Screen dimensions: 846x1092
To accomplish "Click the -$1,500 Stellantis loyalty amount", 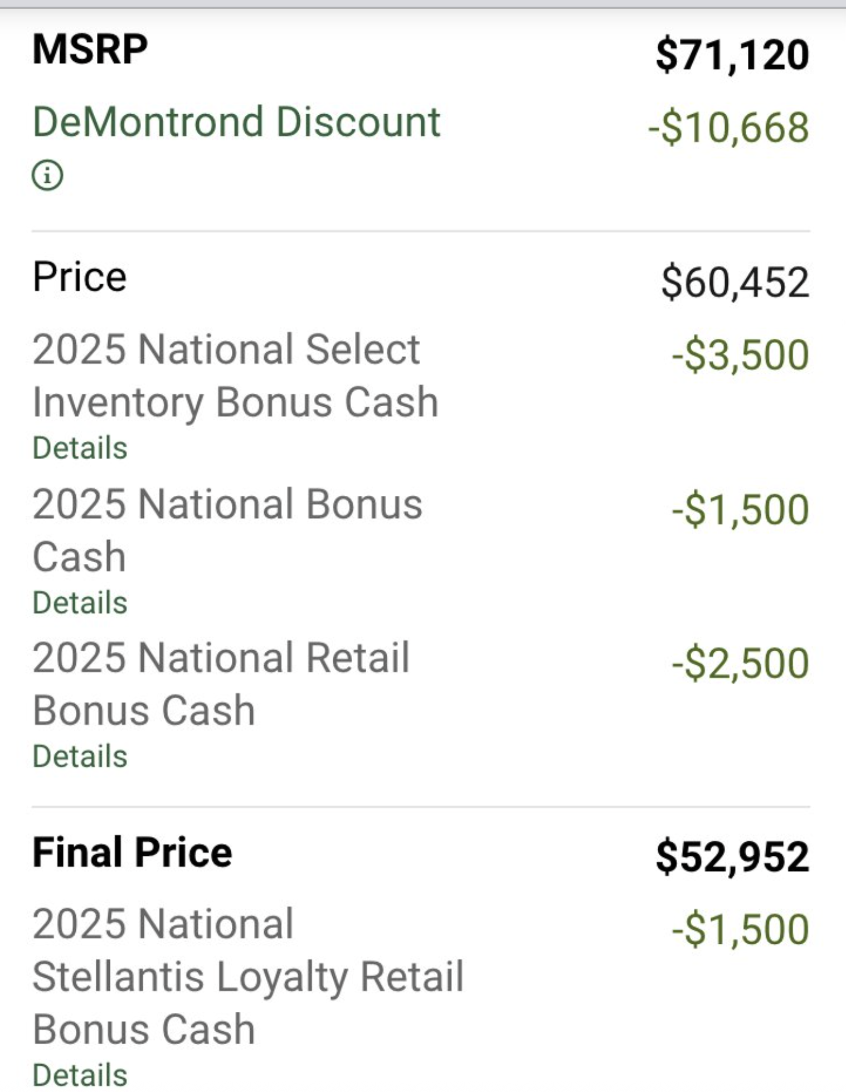I will point(740,929).
